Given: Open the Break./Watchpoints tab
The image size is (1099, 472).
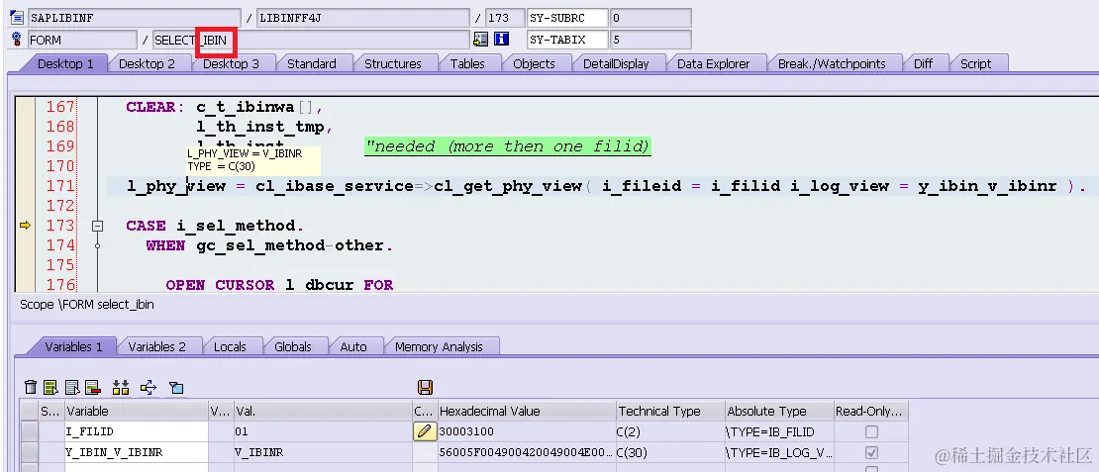Looking at the screenshot, I should tap(832, 63).
